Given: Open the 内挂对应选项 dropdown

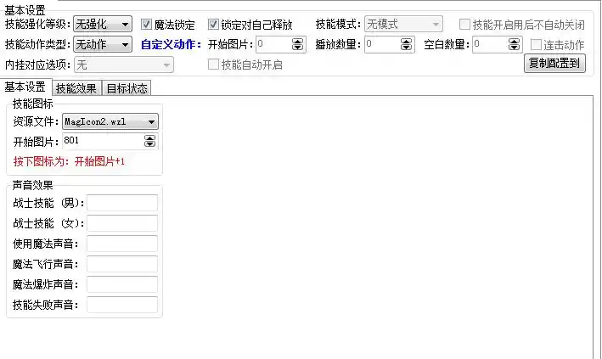Looking at the screenshot, I should pyautogui.click(x=124, y=65).
